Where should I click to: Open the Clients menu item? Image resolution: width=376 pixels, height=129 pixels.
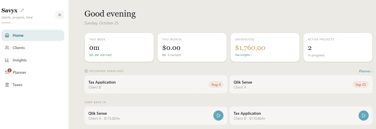click(33, 48)
